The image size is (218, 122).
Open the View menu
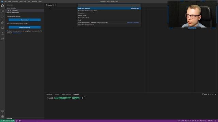[21, 2]
